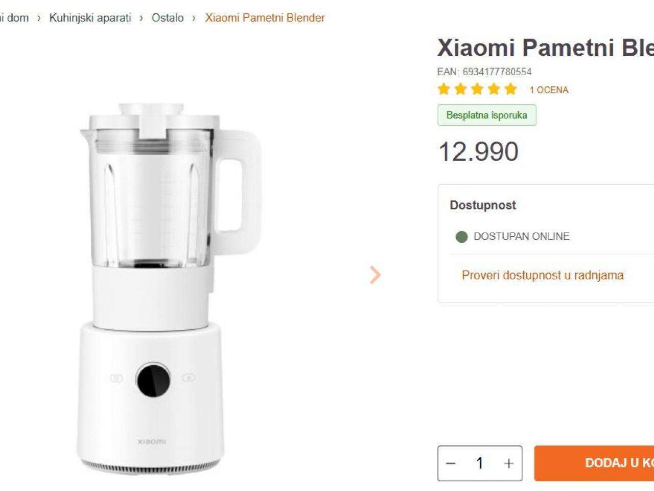Screen dimensions: 654x491
Task: Click the blender product image
Action: tap(170, 288)
